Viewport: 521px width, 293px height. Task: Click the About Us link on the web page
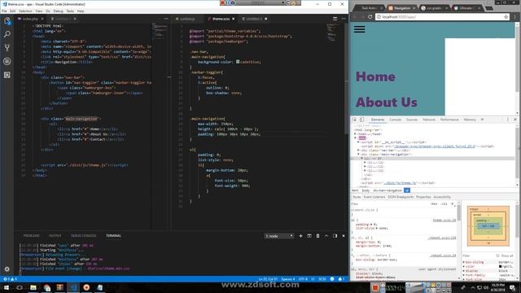(x=387, y=103)
